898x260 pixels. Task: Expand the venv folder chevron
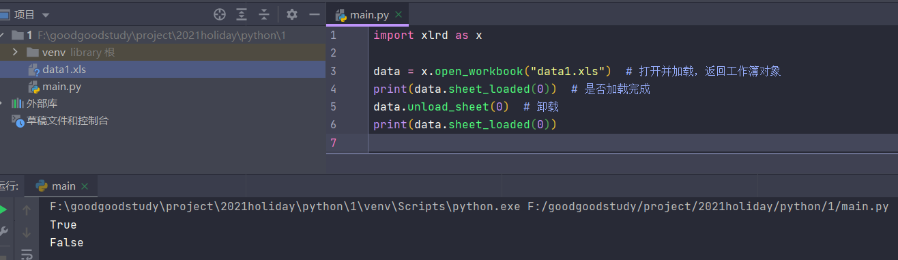coord(15,52)
